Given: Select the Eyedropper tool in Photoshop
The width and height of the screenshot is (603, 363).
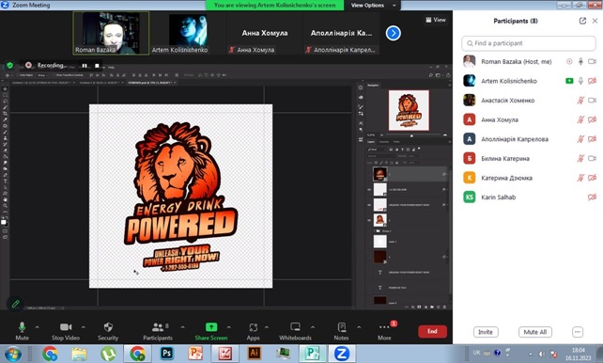Looking at the screenshot, I should coord(5,119).
